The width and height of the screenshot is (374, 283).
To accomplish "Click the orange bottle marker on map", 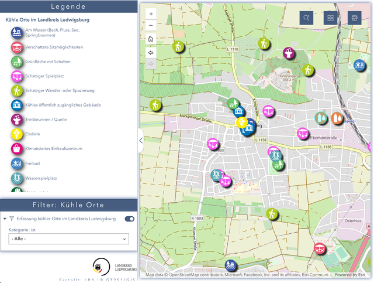I will [337, 118].
